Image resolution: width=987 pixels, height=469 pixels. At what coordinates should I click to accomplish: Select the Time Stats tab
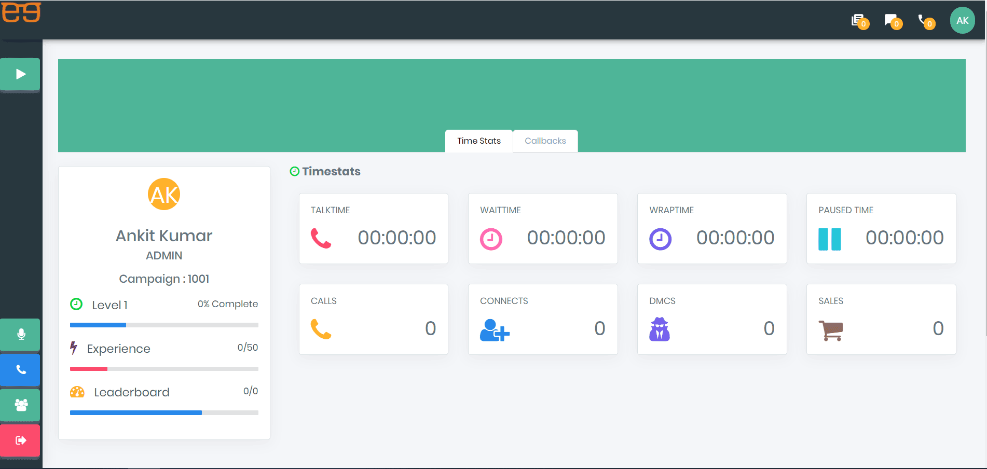pos(478,141)
